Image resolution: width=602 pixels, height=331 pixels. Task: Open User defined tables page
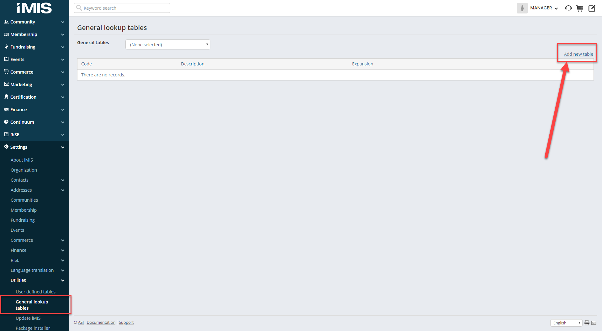35,292
